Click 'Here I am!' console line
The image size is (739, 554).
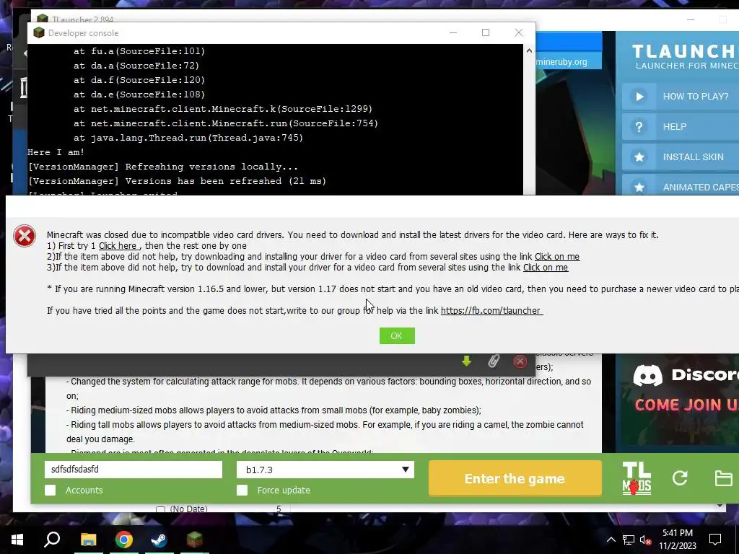point(56,152)
